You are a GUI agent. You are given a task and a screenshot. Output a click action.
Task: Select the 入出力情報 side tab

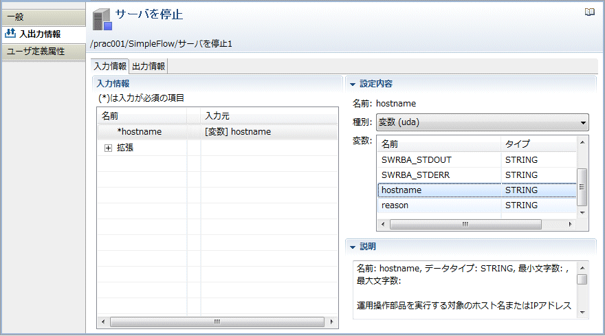coord(43,34)
